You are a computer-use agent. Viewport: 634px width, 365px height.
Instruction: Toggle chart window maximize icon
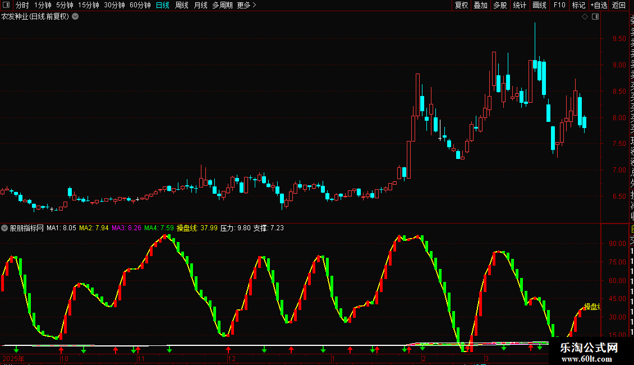[x=595, y=17]
